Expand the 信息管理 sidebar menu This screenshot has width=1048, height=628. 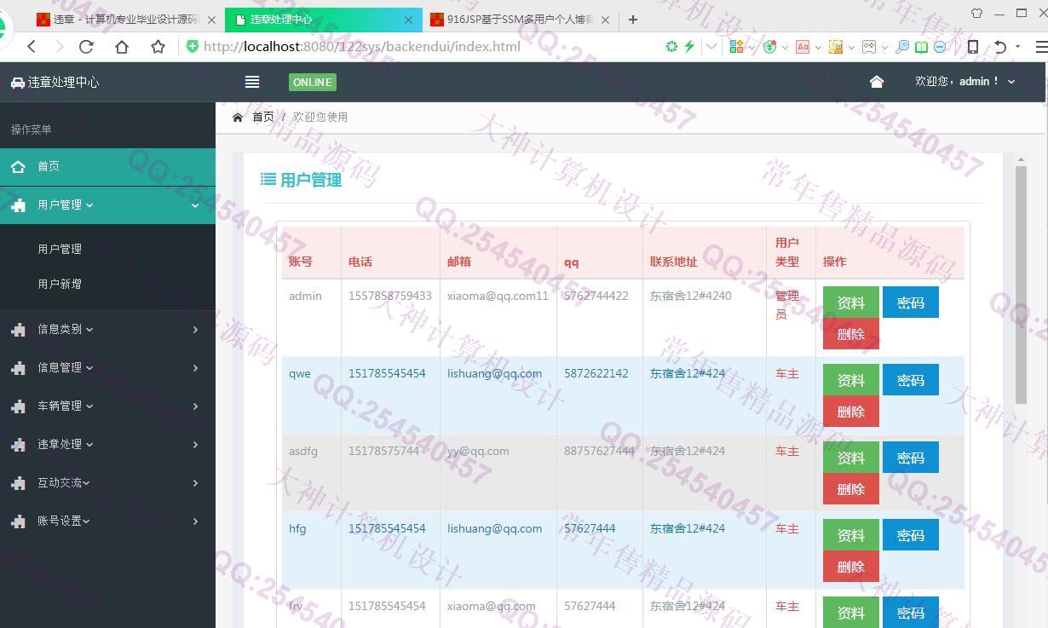point(107,367)
